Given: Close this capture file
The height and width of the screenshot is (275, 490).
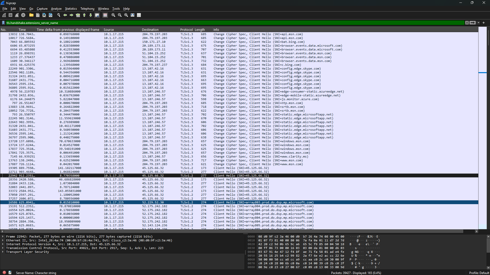Looking at the screenshot, I should click(44, 15).
